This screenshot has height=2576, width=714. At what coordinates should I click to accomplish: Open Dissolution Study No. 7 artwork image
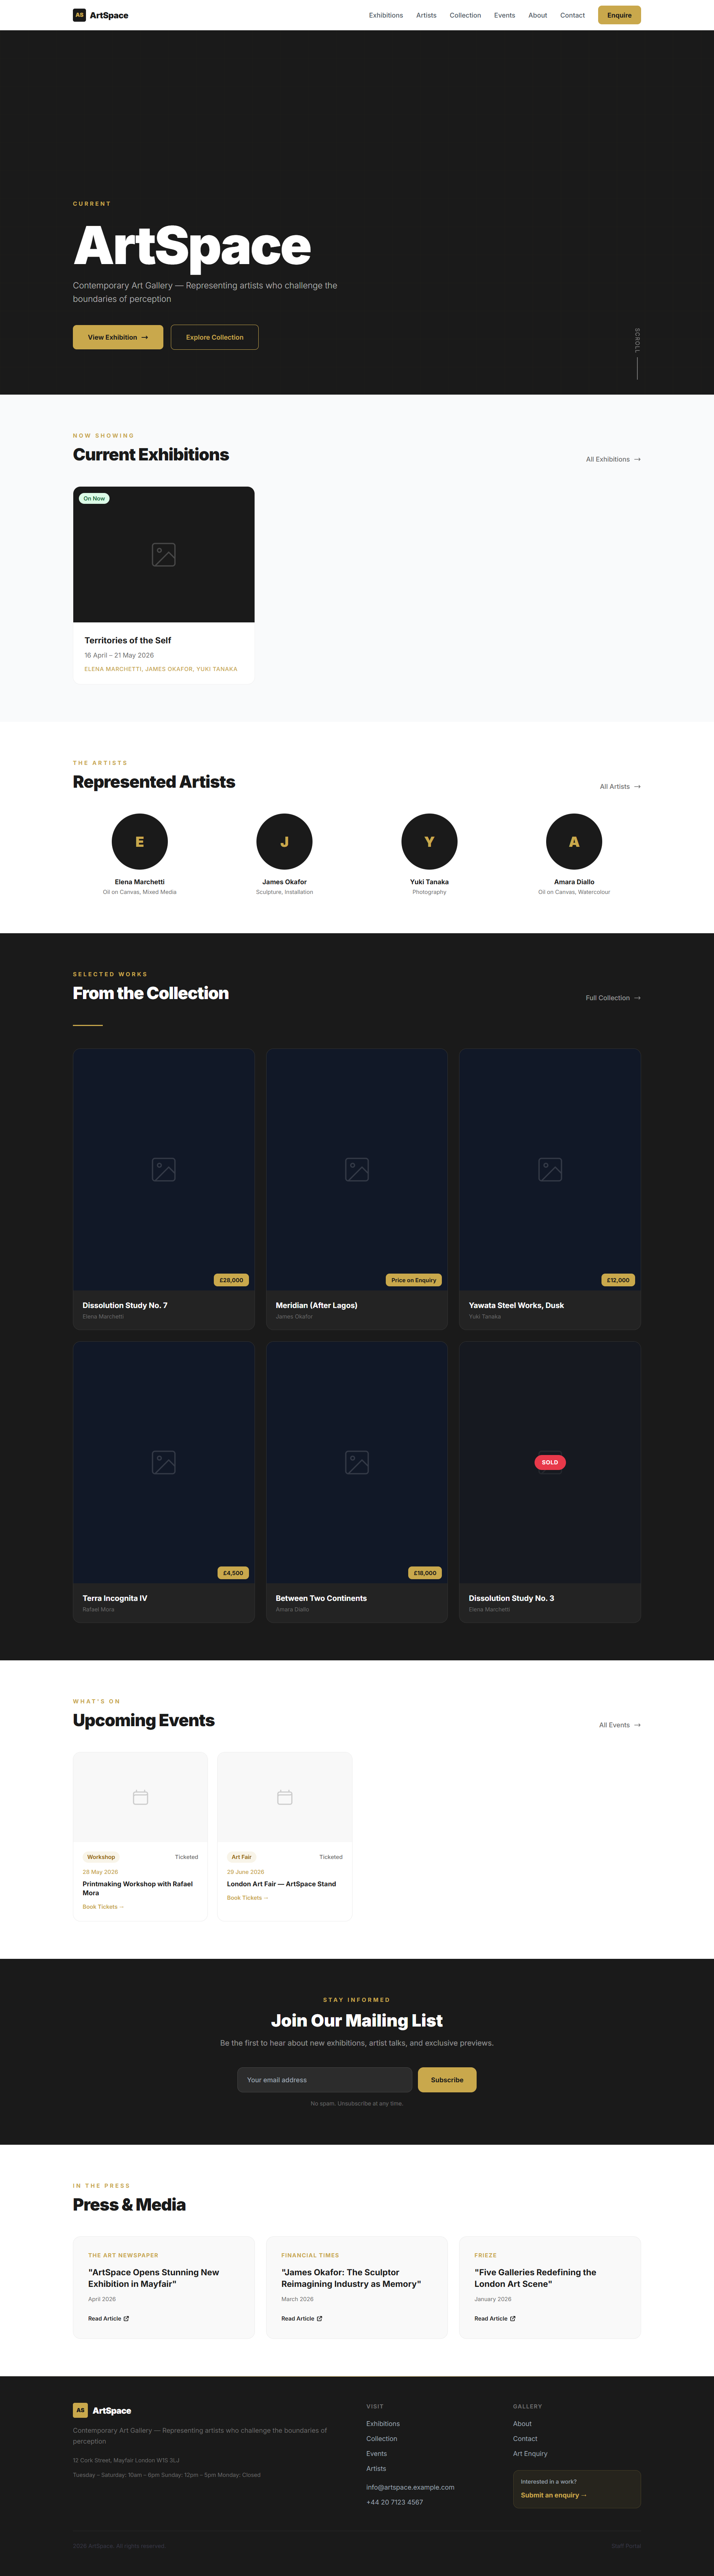(164, 1169)
